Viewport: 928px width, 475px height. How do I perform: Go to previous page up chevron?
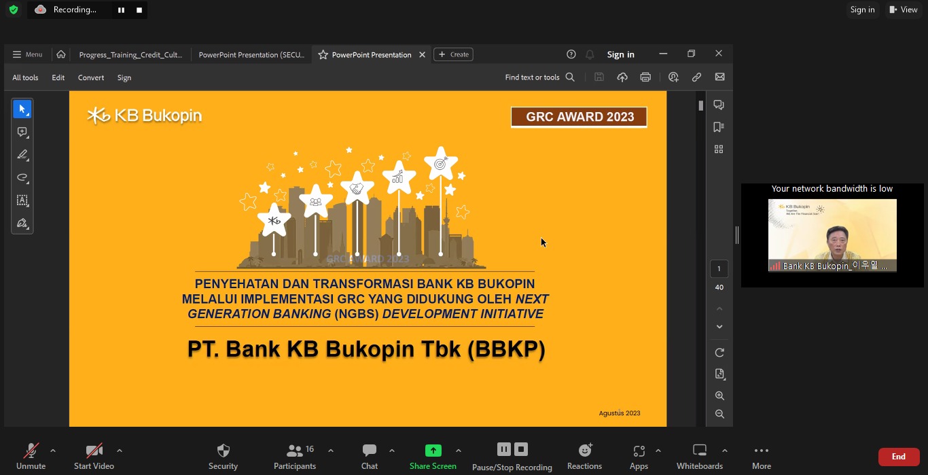tap(719, 309)
